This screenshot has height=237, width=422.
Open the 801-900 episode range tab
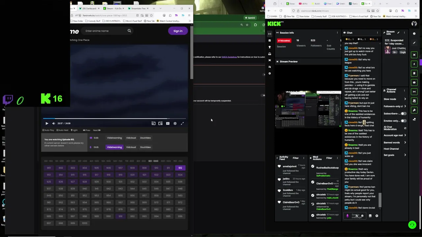coord(141,161)
